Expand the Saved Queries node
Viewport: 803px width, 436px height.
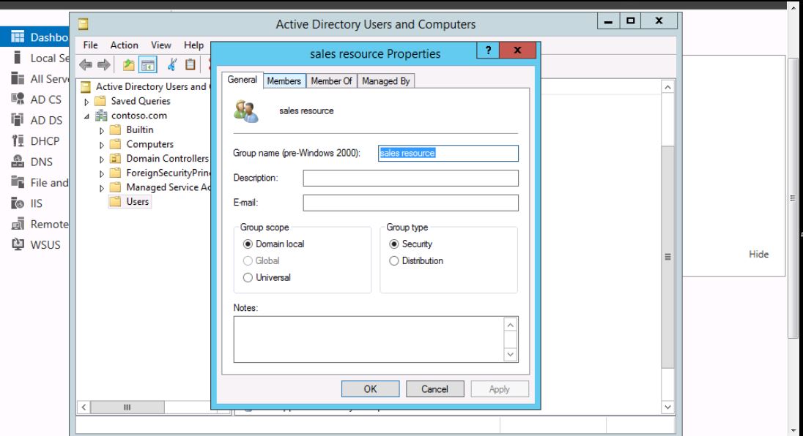[x=86, y=102]
